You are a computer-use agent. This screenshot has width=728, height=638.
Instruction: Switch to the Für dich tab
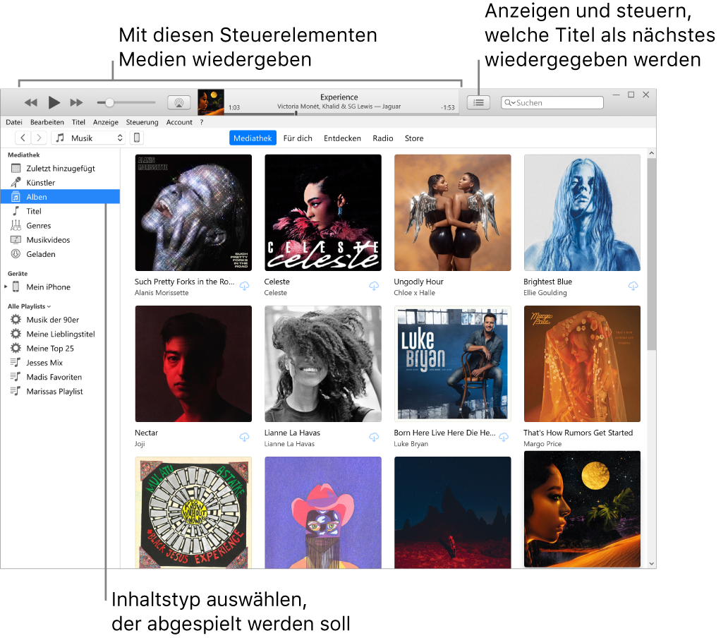pyautogui.click(x=298, y=138)
